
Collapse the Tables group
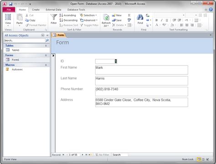[x=46, y=45]
